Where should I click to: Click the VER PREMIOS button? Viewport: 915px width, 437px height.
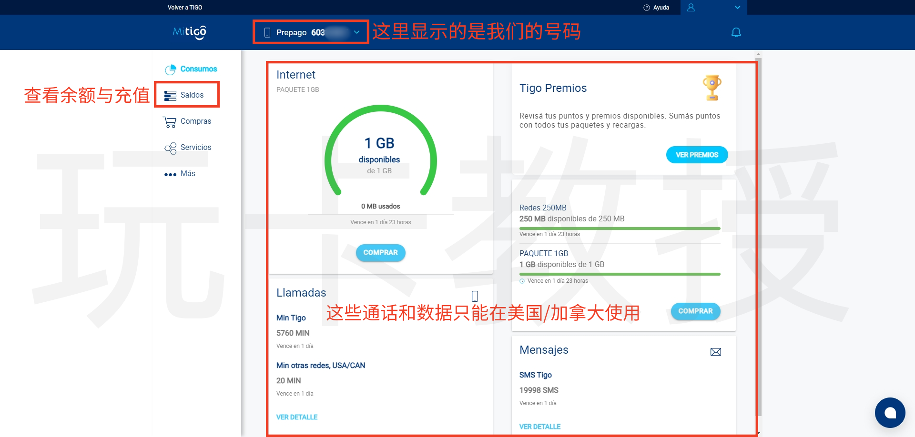[697, 155]
